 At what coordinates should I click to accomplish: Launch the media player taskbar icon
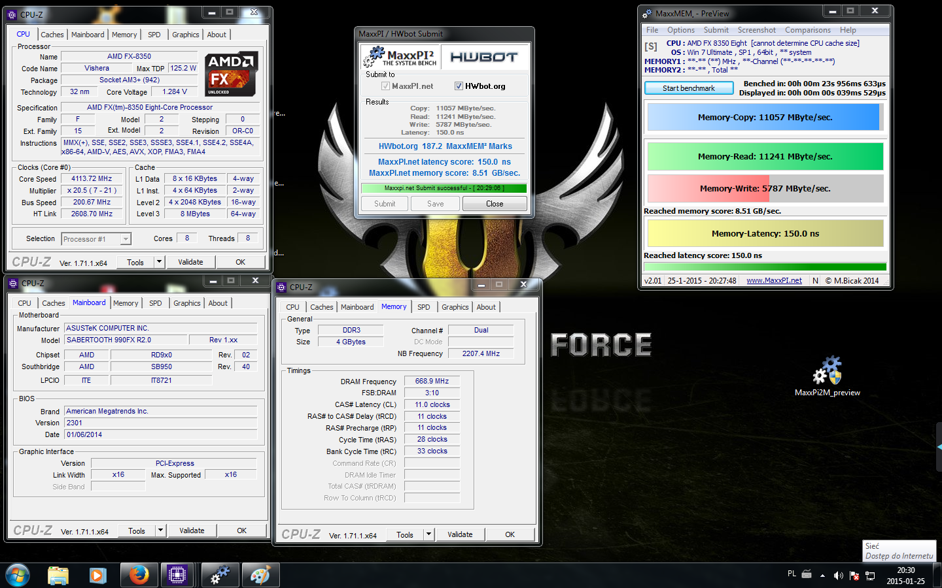[x=97, y=575]
